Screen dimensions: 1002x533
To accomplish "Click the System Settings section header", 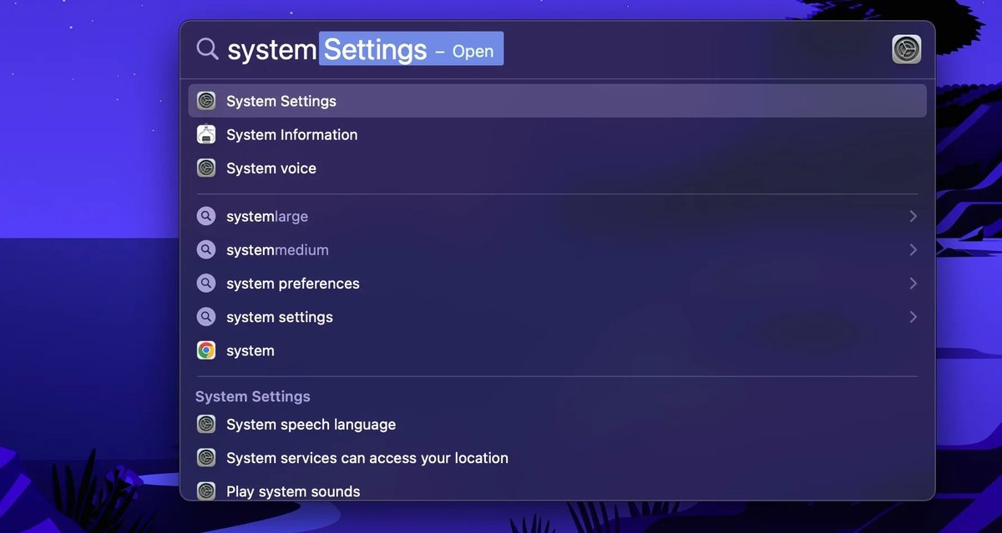I will pos(252,395).
